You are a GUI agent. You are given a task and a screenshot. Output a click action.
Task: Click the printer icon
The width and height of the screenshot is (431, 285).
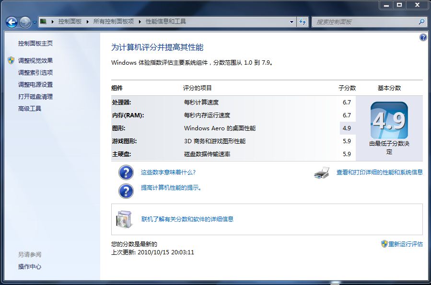tap(322, 172)
